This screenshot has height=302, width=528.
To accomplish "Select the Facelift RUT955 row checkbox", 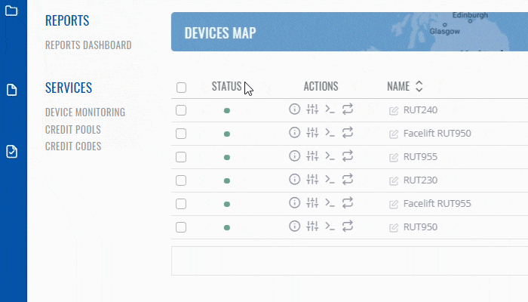I will click(x=181, y=204).
